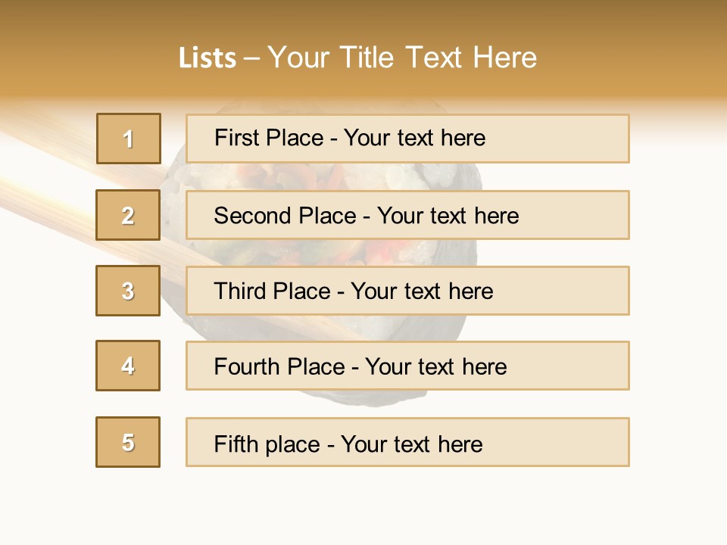The width and height of the screenshot is (727, 545).
Task: Click the number 4 square
Action: (128, 366)
